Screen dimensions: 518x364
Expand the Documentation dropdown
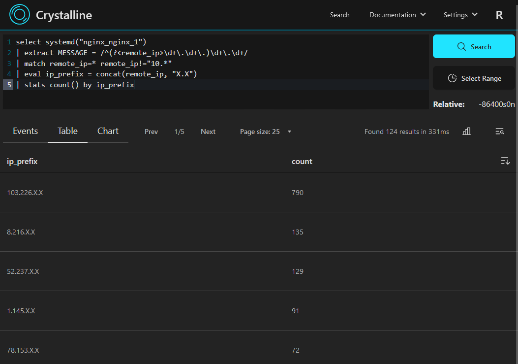[x=397, y=15]
